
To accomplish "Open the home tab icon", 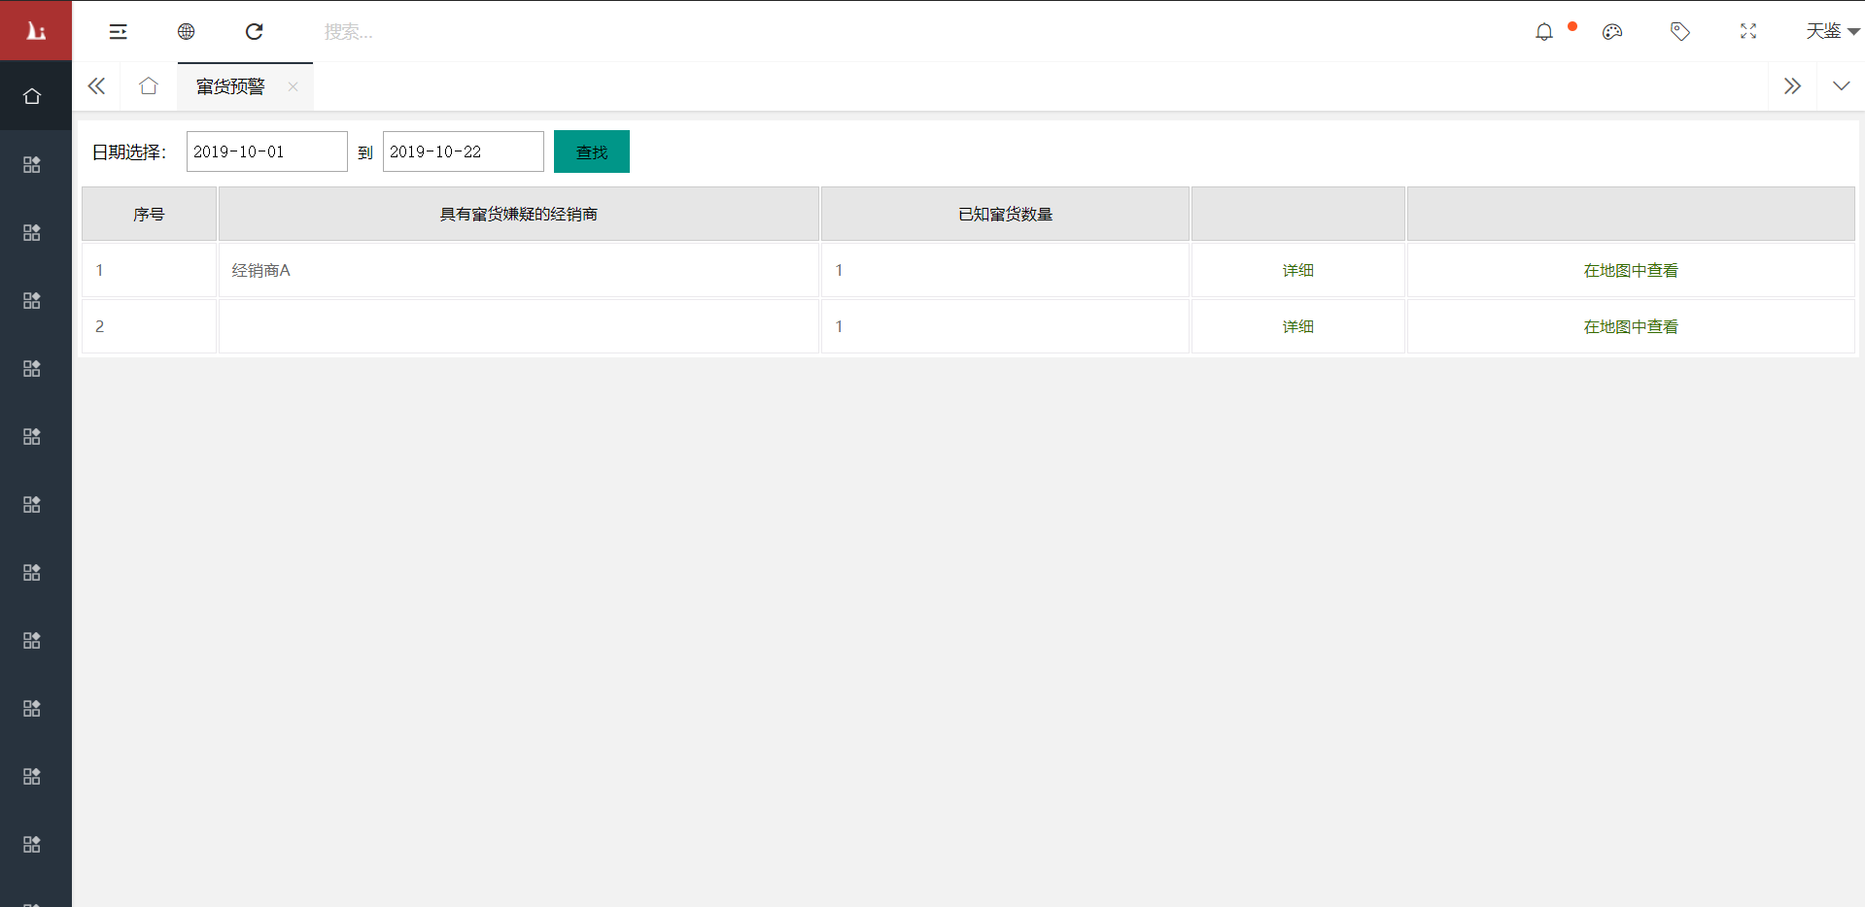I will click(148, 86).
